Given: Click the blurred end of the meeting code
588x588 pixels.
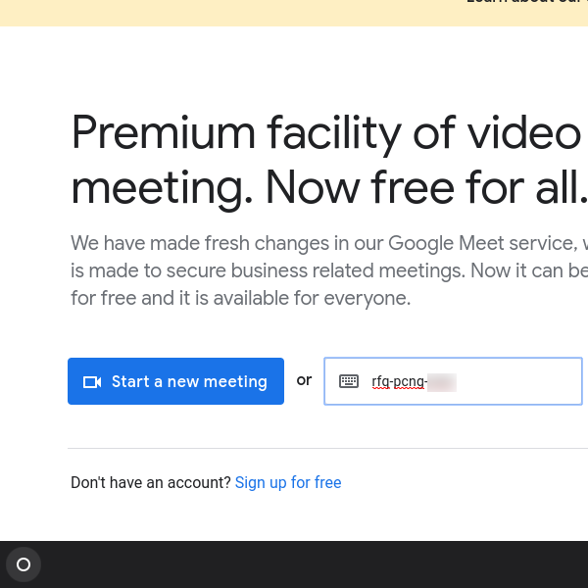Looking at the screenshot, I should (442, 382).
